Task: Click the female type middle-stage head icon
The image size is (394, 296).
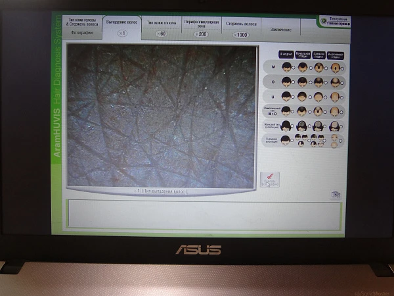Action: [x=318, y=125]
